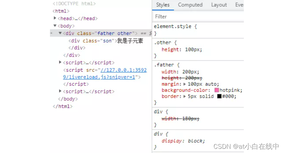The height and width of the screenshot is (153, 284).
Task: Select the DOCTYPE html line
Action: pos(74,3)
